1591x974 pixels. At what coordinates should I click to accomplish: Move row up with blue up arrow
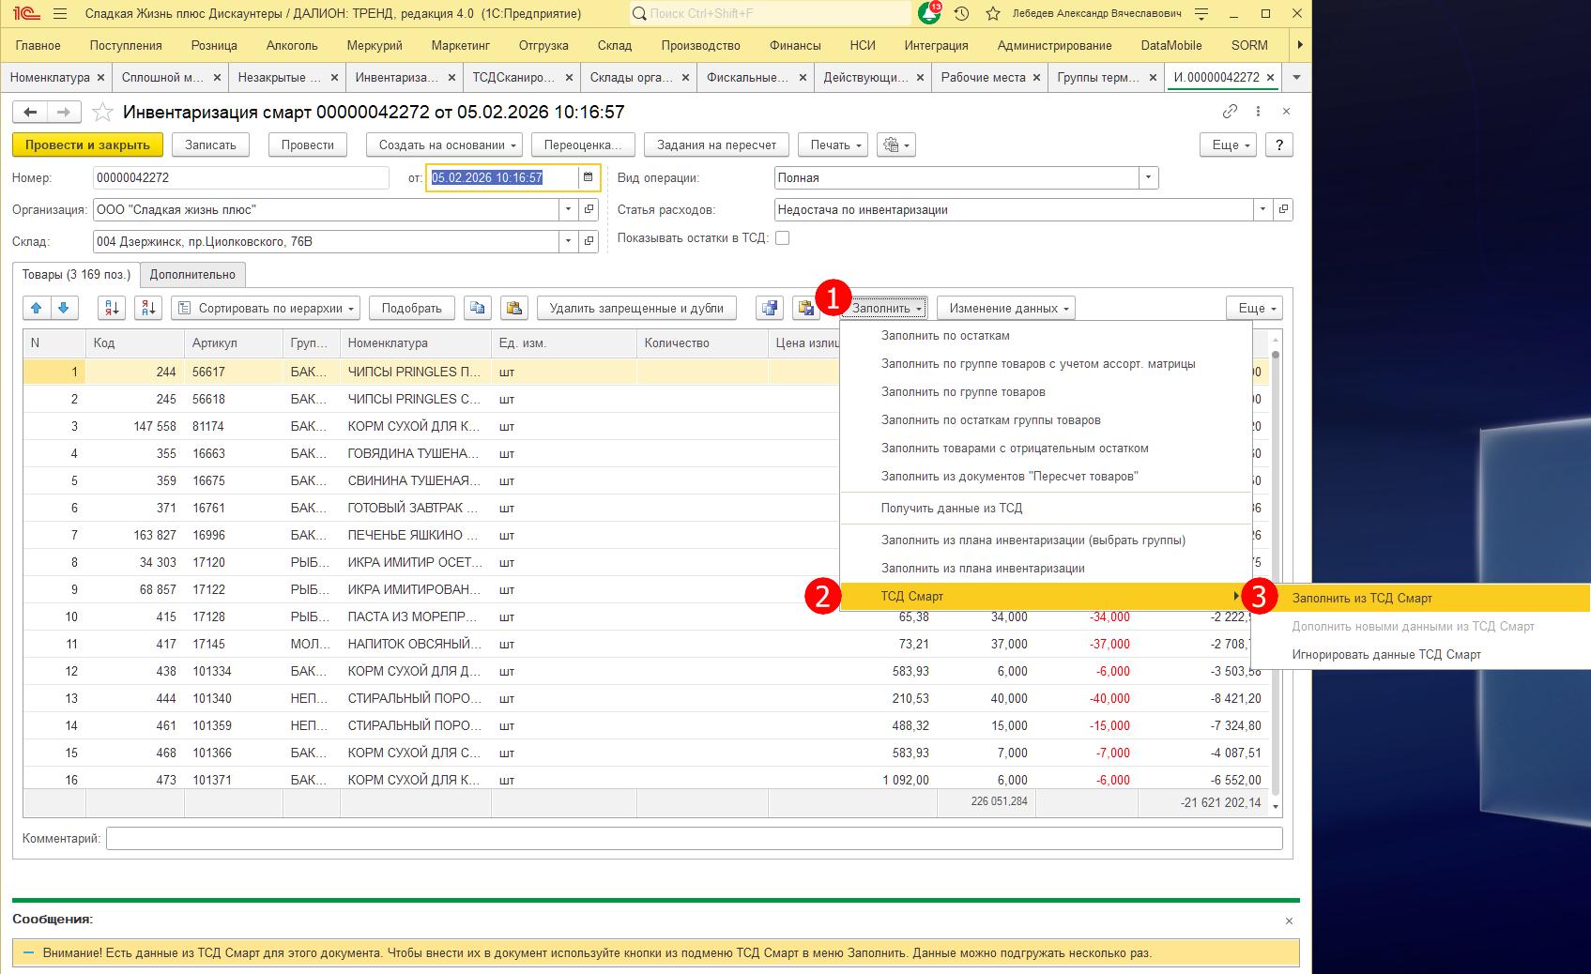tap(37, 308)
